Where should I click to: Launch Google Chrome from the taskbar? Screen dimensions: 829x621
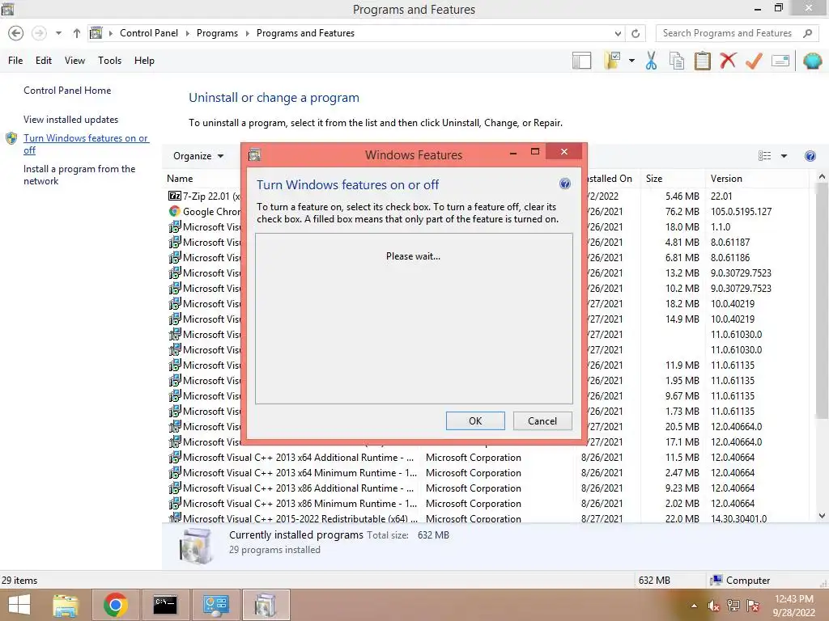click(x=115, y=605)
